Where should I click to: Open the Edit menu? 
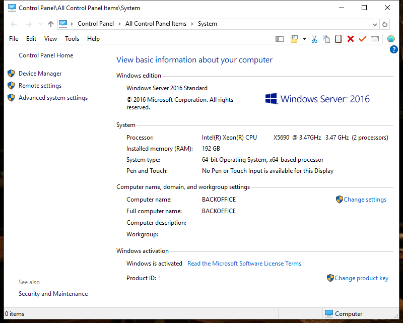coord(31,39)
